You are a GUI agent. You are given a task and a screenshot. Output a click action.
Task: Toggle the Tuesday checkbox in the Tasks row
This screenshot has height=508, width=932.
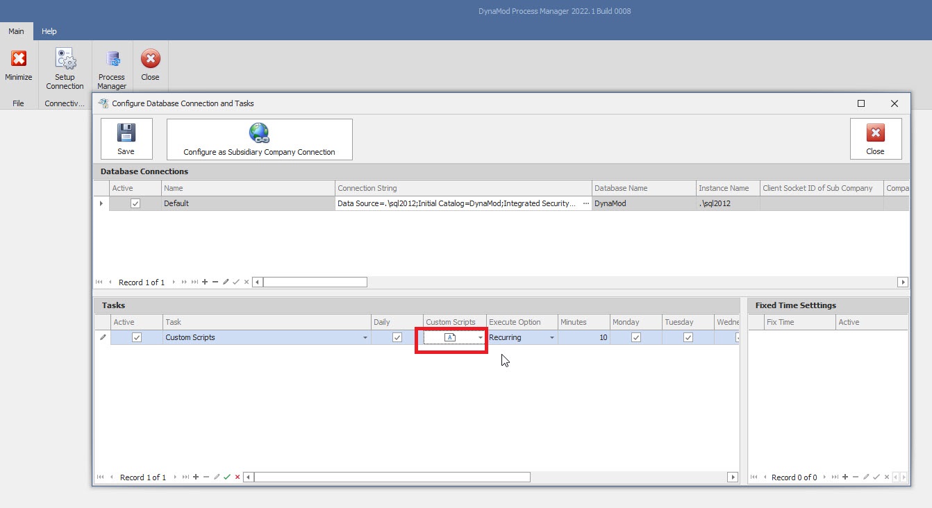tap(688, 337)
